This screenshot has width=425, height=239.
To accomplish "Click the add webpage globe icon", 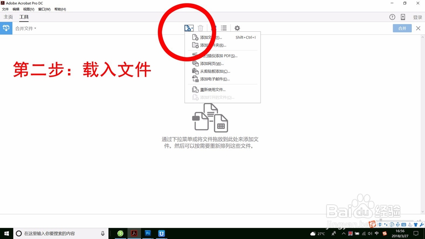I will [x=195, y=64].
